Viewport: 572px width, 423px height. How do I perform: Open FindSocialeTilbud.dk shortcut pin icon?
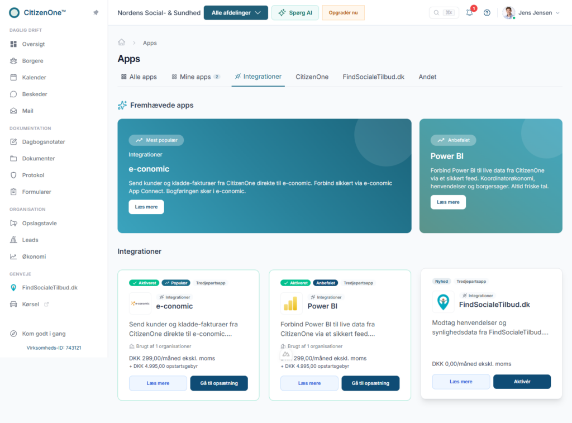pos(13,288)
